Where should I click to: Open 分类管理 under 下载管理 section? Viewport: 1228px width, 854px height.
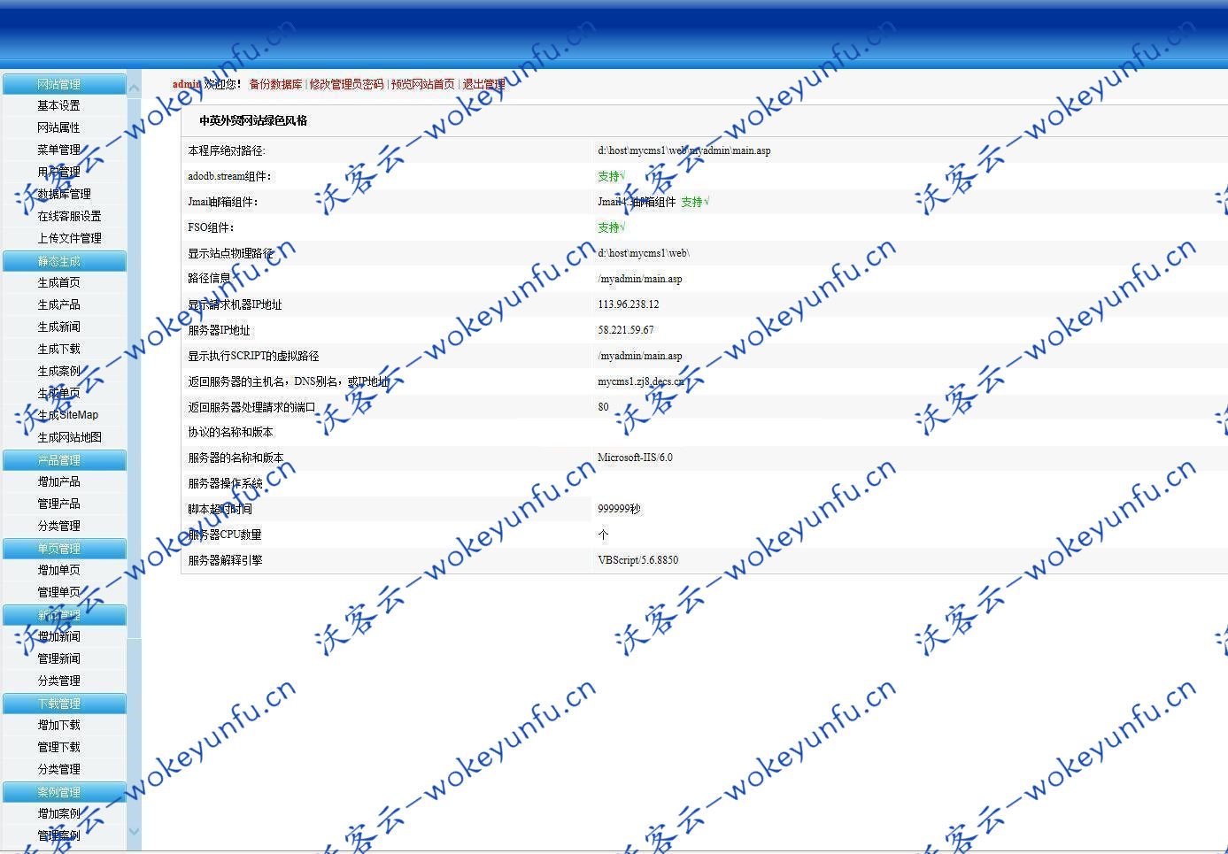tap(58, 769)
